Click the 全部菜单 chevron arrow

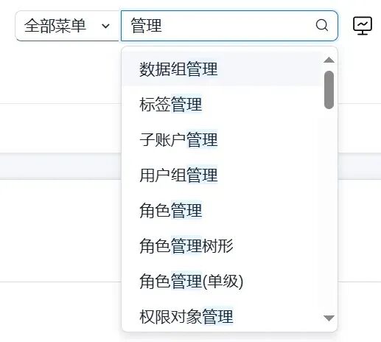(x=105, y=26)
